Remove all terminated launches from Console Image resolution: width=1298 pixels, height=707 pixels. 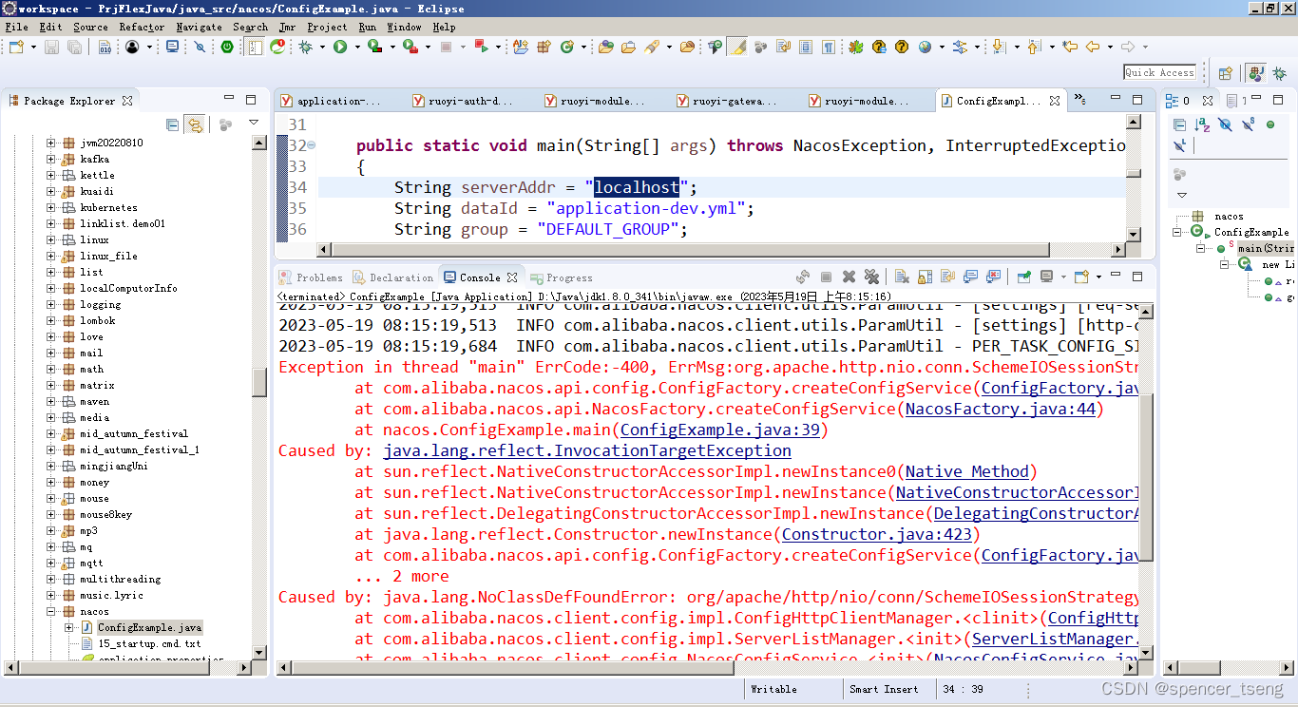[872, 277]
